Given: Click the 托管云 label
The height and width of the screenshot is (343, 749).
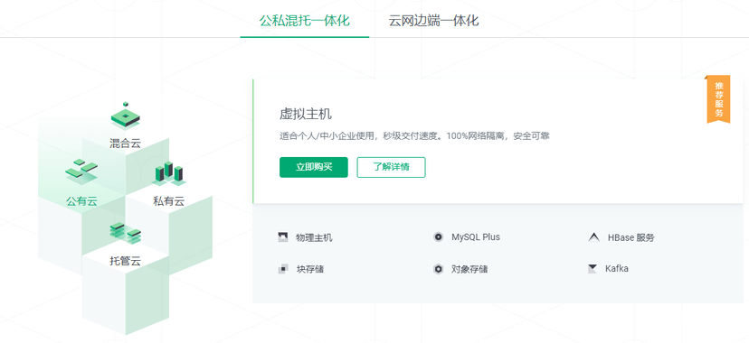Looking at the screenshot, I should (125, 261).
